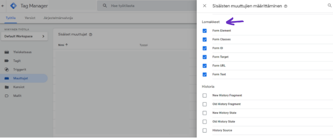Click the back arrow beside Tag Manager logo
Viewport: 333px width, 138px height.
pyautogui.click(x=3, y=6)
